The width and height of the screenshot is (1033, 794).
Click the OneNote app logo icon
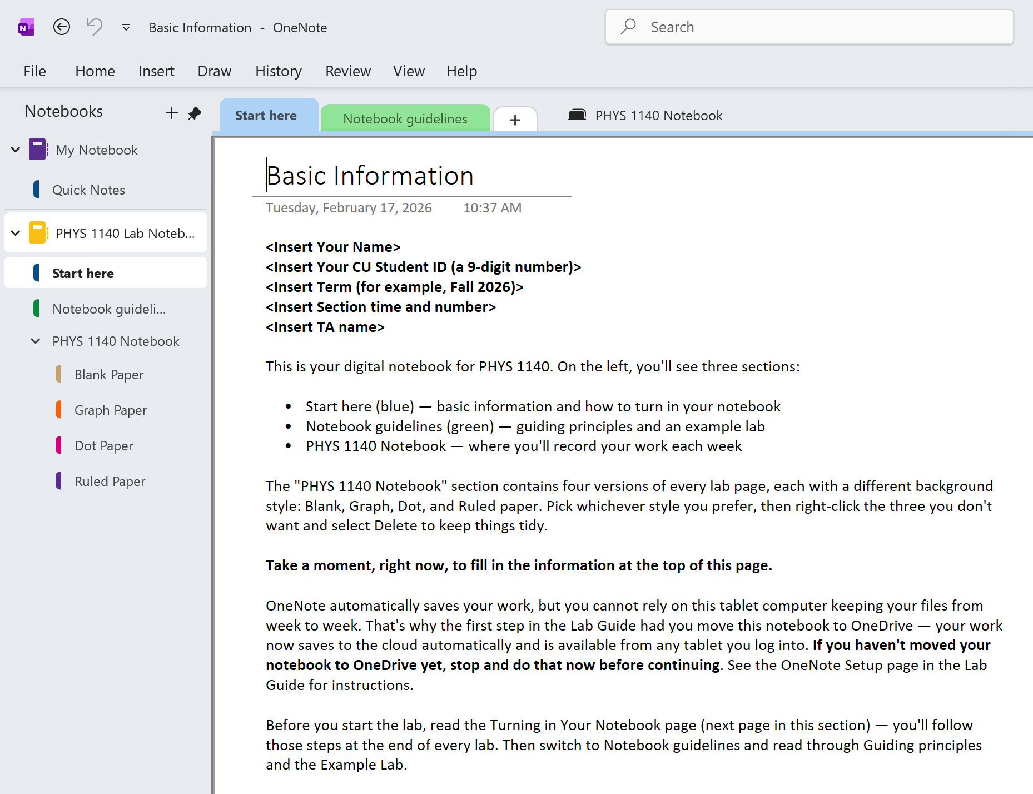pyautogui.click(x=26, y=27)
